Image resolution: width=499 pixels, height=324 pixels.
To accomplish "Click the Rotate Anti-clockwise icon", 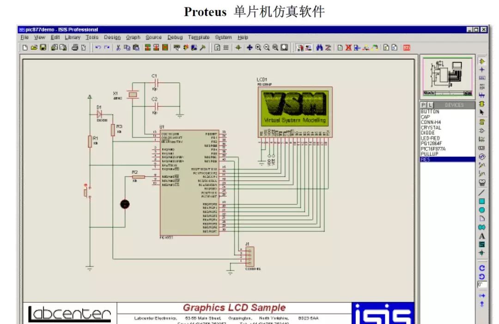I will (482, 276).
